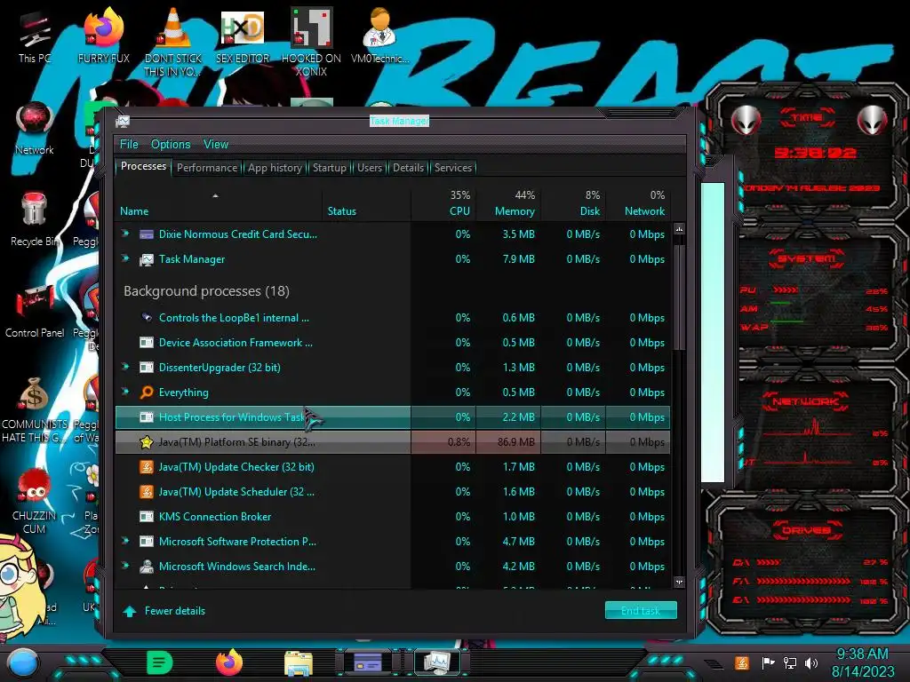Select the Device Association Framework process

click(x=393, y=343)
